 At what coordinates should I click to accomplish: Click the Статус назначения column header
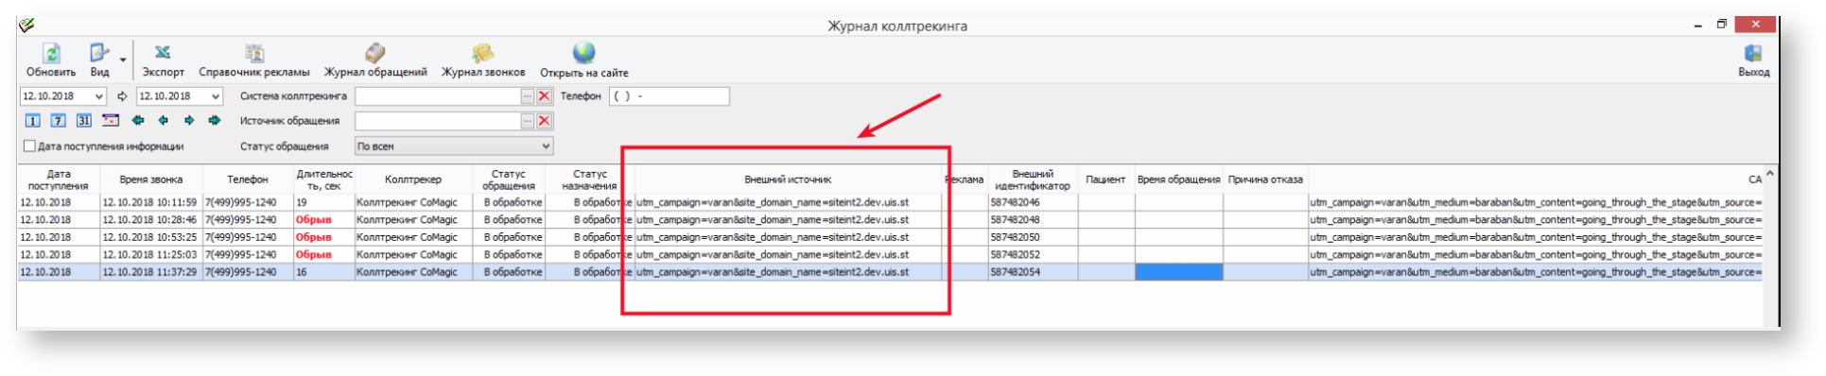point(590,179)
